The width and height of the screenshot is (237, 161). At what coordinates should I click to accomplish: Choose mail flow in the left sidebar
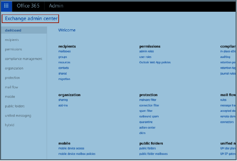tap(11, 87)
